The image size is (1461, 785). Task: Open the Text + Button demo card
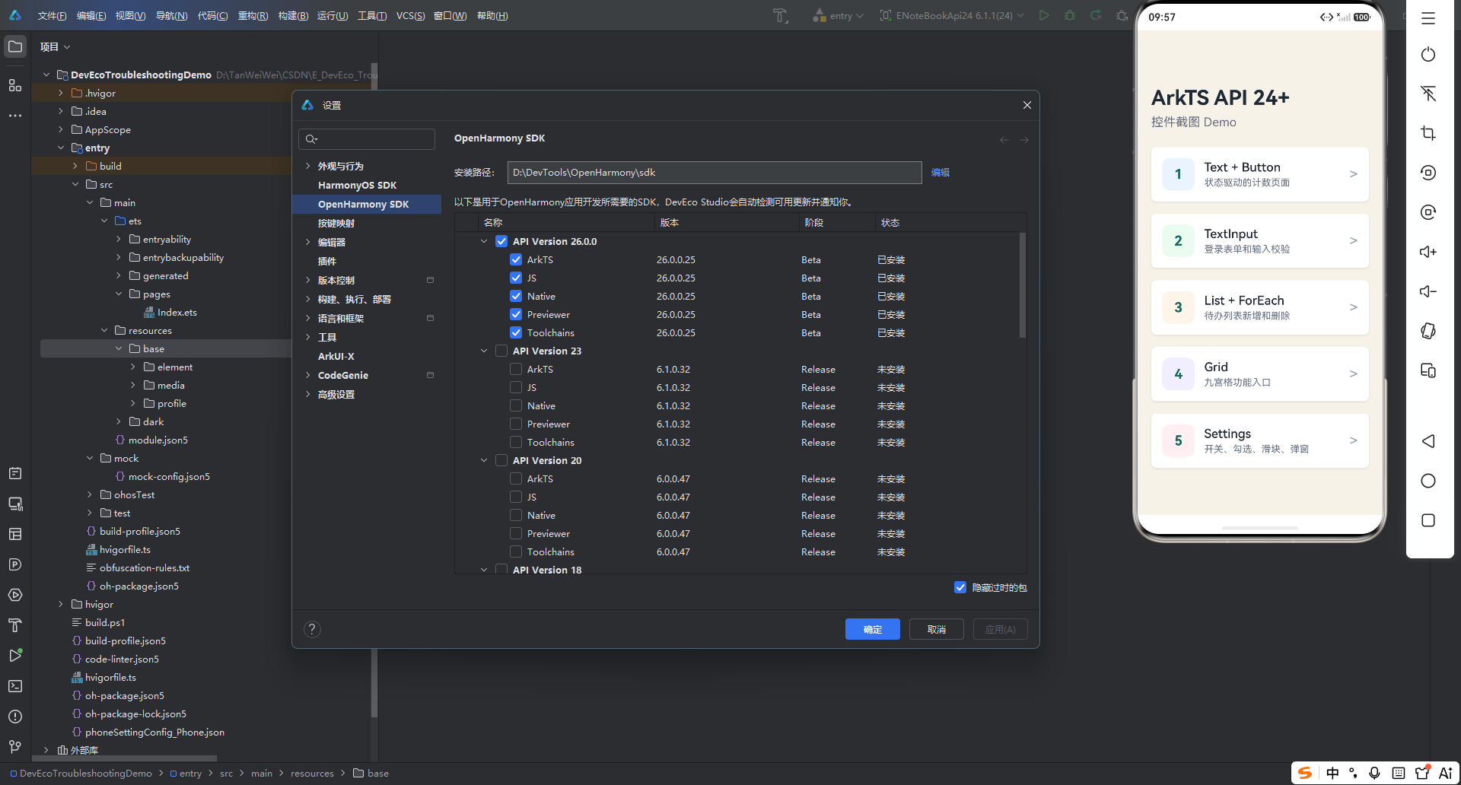1260,174
